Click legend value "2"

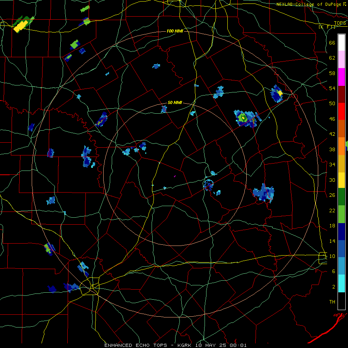click(x=333, y=287)
